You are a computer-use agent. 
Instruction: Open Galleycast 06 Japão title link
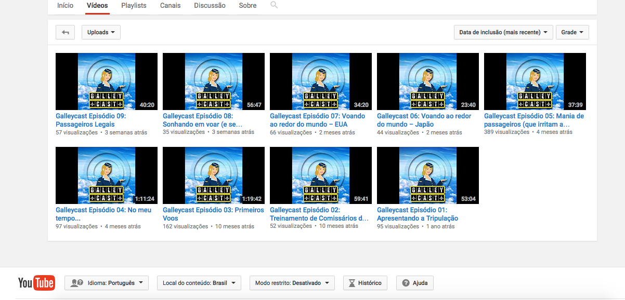pos(424,120)
